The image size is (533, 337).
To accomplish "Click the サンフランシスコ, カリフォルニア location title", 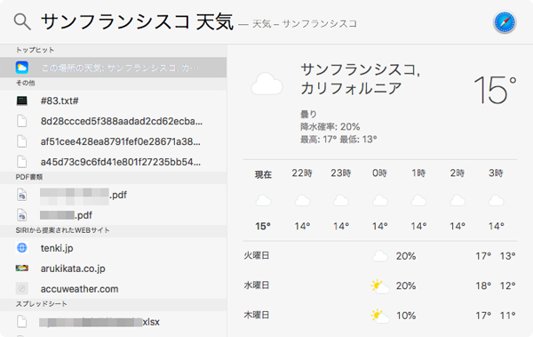I will (x=361, y=79).
